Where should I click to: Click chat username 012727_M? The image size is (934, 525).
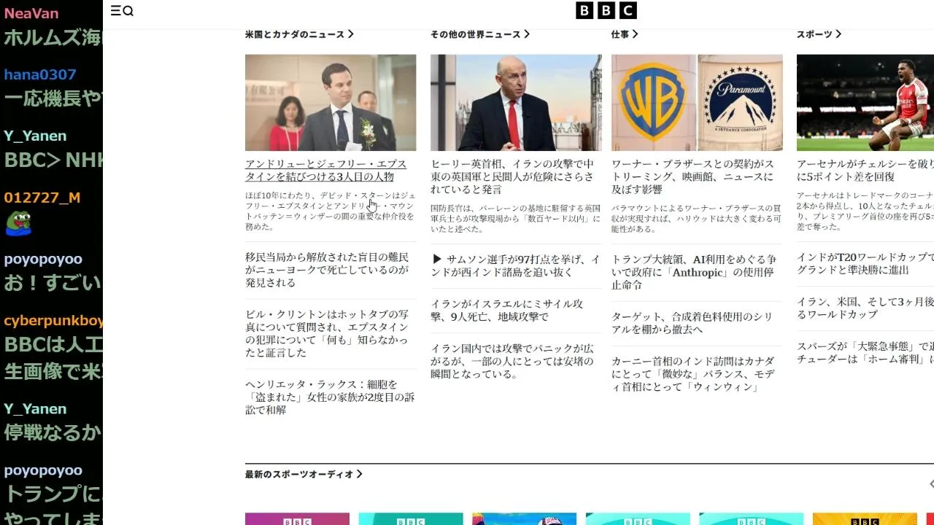pos(42,198)
